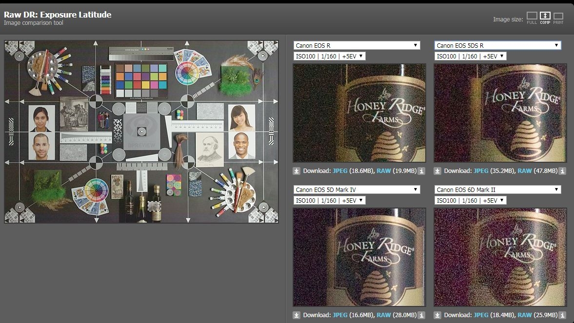Open exposure setting dropdown under Canon EOS R
574x323 pixels.
point(330,57)
